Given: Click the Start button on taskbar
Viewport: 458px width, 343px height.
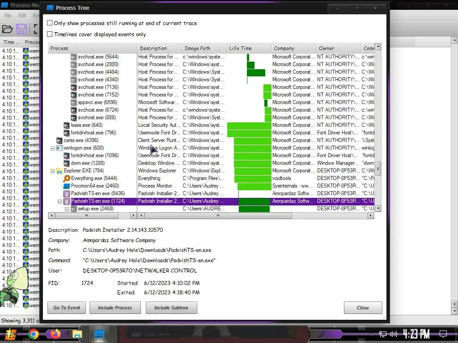Looking at the screenshot, I should [11, 334].
